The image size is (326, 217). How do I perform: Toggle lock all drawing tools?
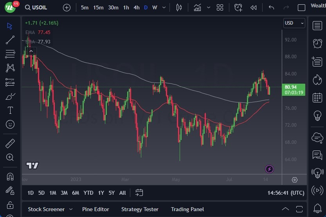[10, 205]
